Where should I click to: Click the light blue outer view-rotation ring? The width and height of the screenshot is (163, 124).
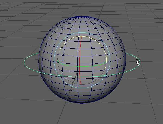coord(110,60)
